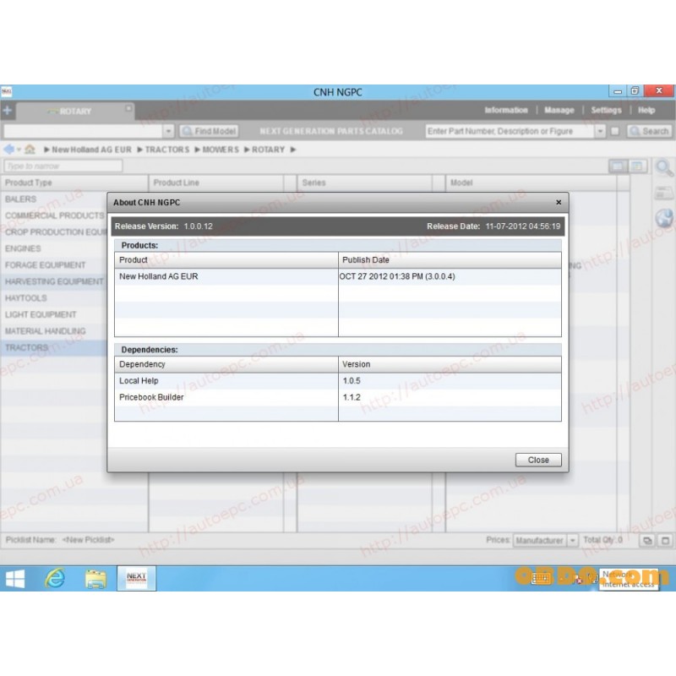
Task: Click the copy picklist icon at bottom right
Action: (647, 540)
